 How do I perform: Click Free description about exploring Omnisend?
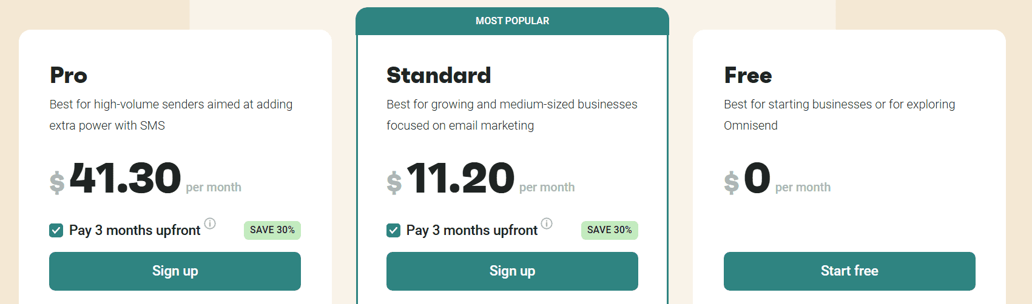pyautogui.click(x=840, y=115)
